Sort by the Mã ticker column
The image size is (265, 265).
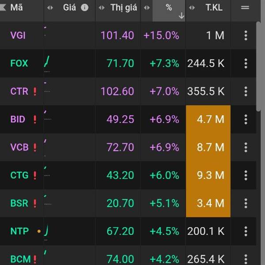[17, 8]
